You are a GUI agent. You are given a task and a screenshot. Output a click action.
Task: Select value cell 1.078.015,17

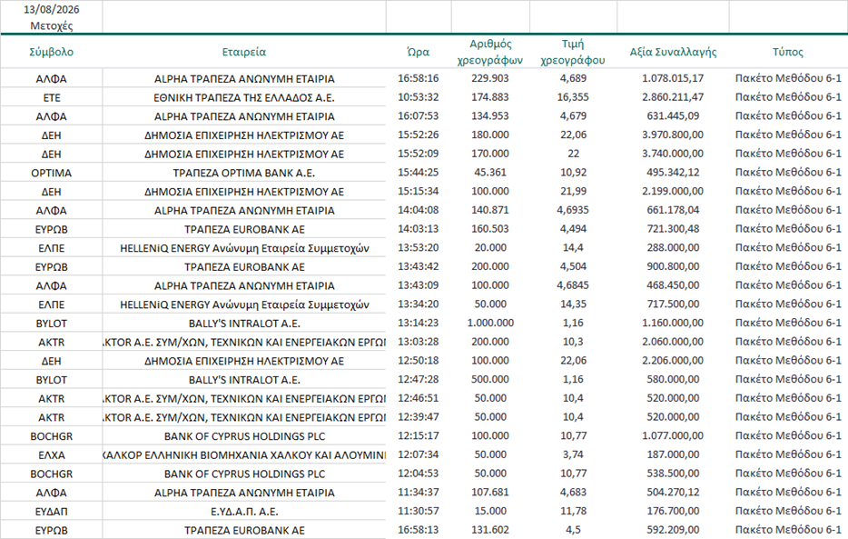(x=673, y=78)
